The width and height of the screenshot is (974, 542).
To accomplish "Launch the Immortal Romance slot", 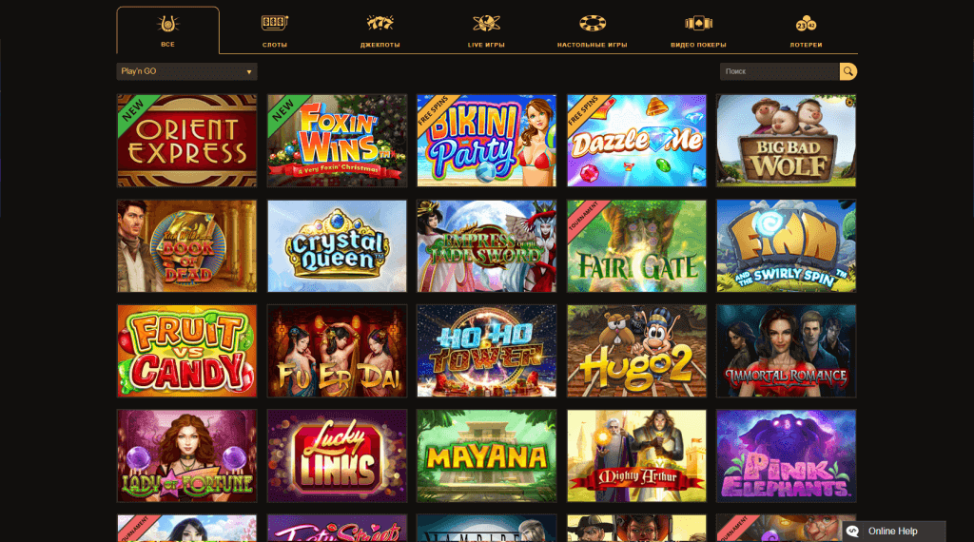I will coord(787,351).
